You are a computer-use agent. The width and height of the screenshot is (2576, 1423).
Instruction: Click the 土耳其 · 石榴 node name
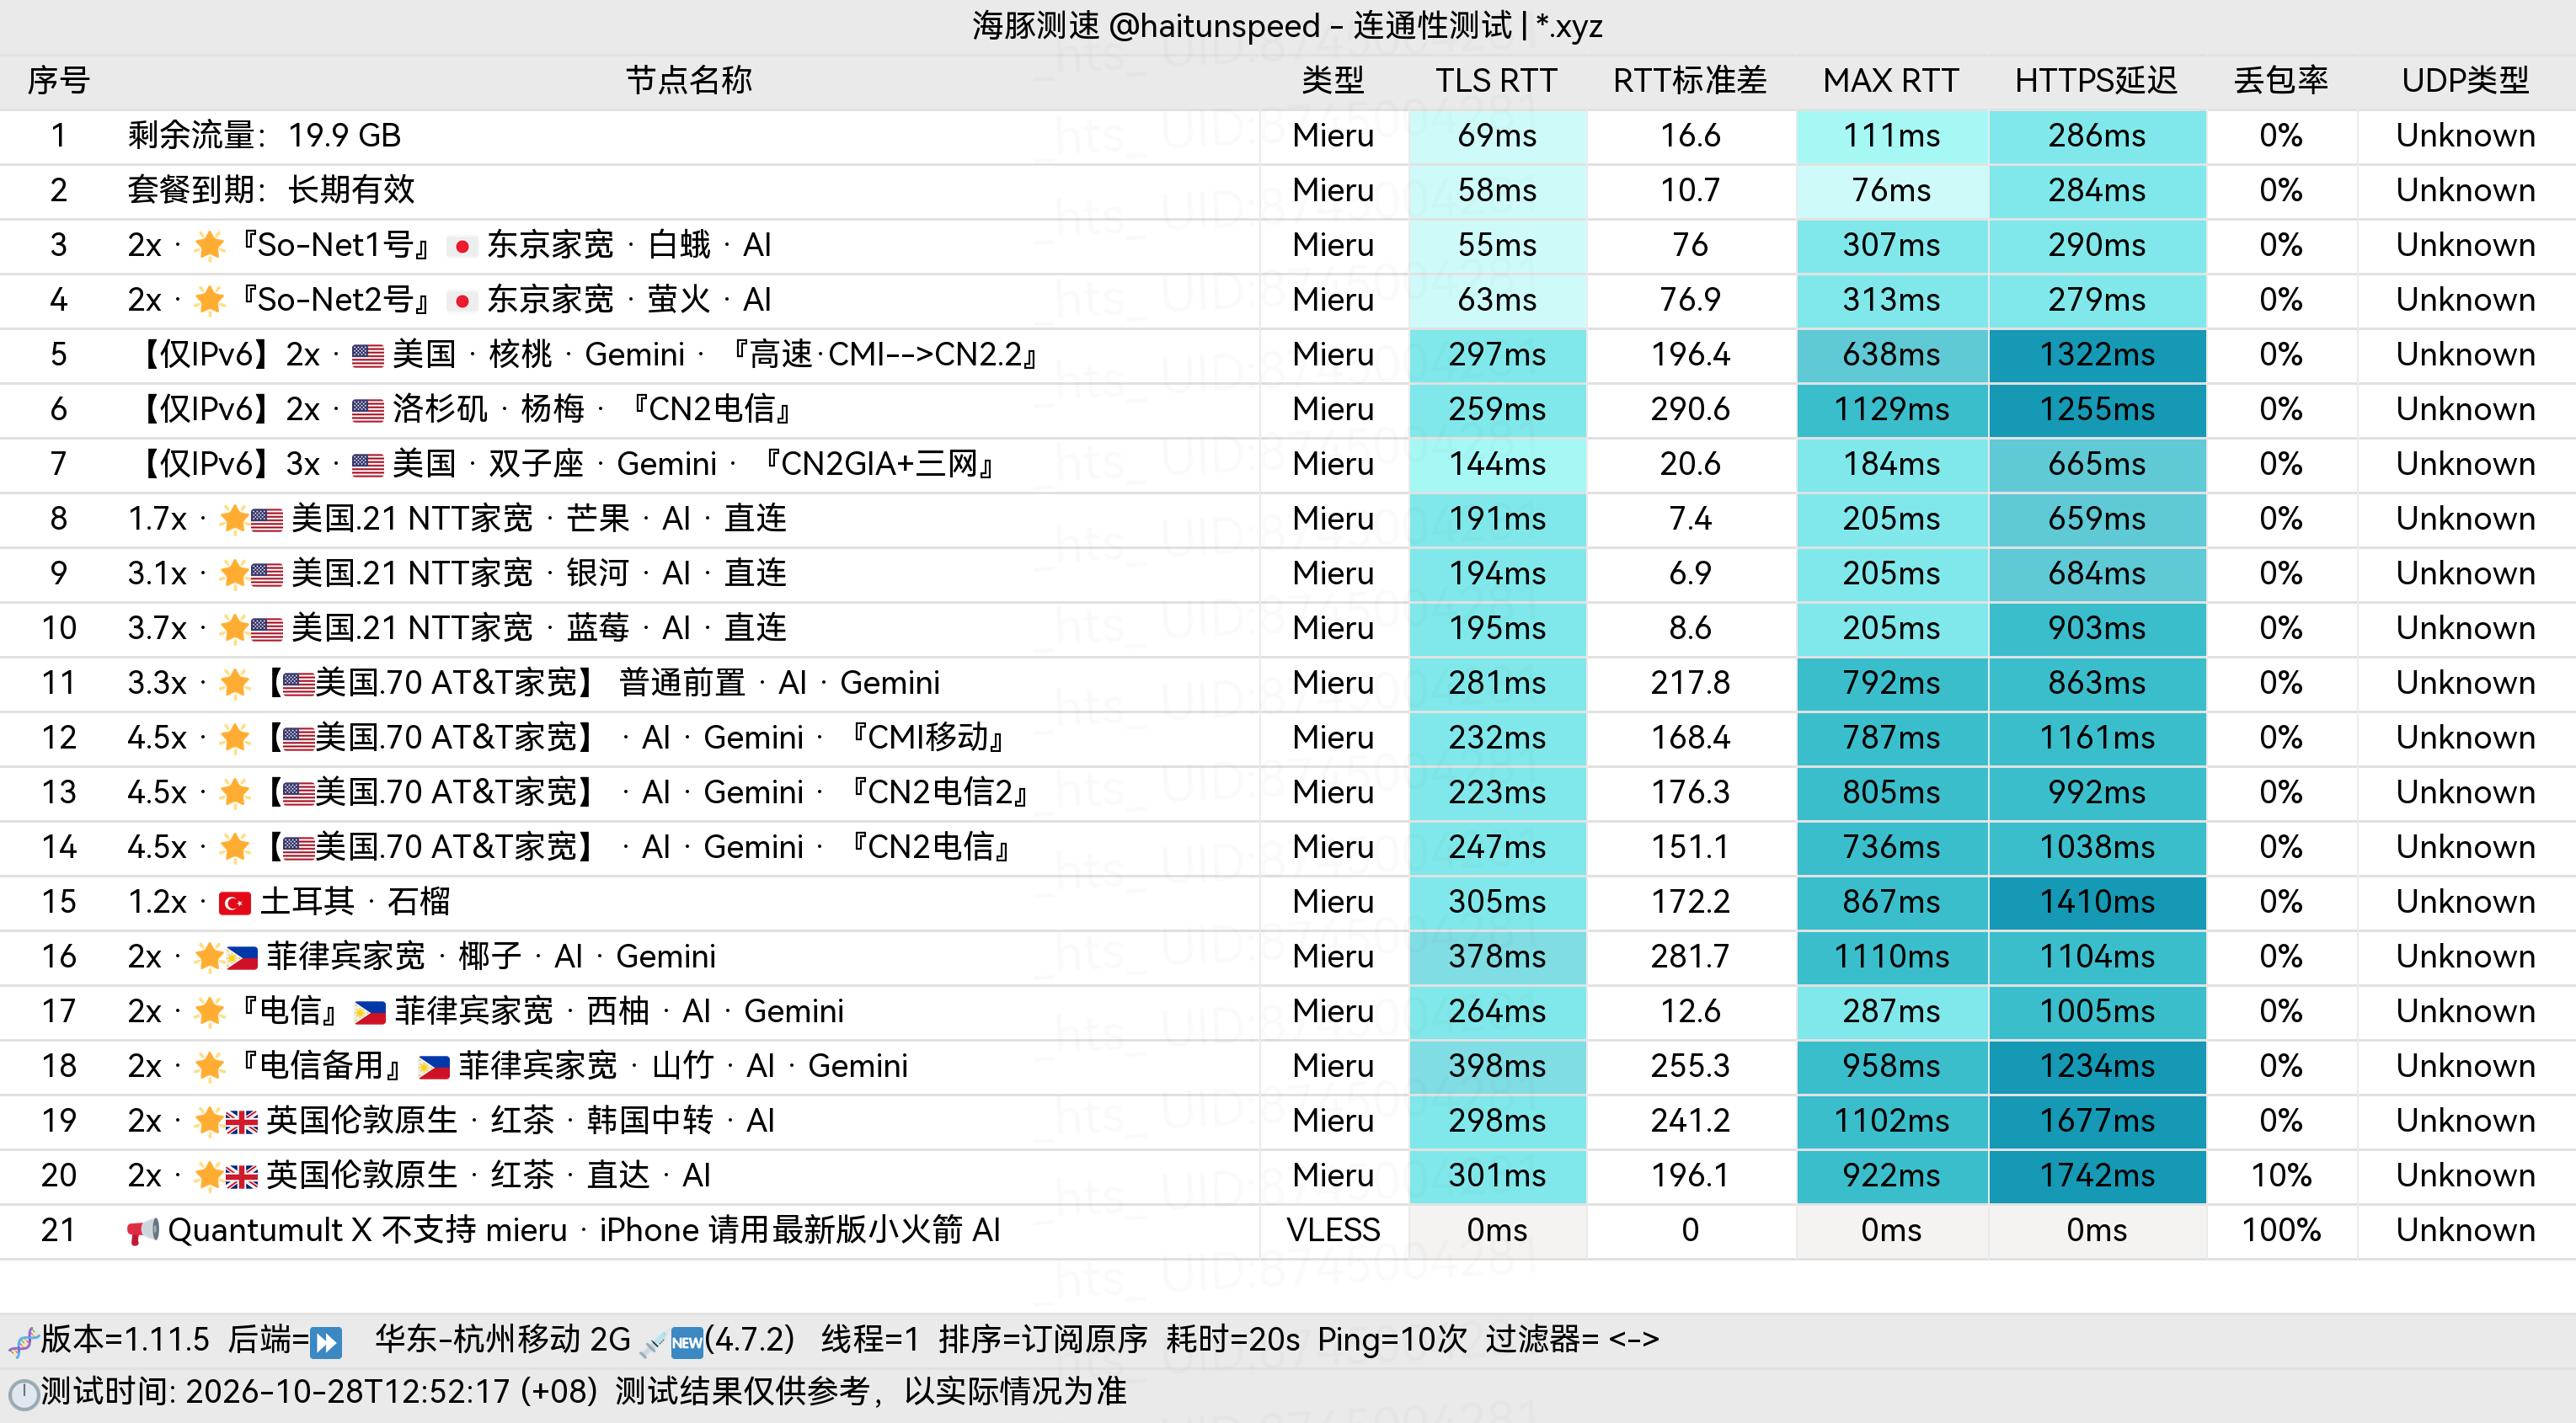point(355,903)
